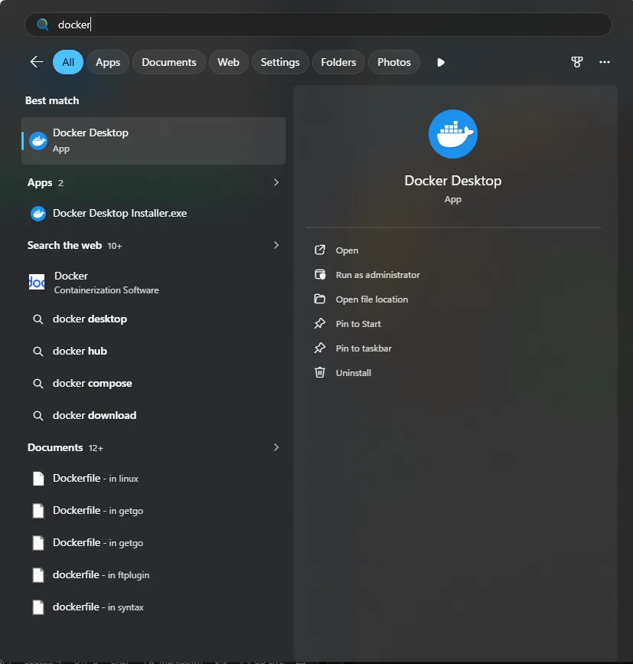Switch to the Web filter tab
This screenshot has height=664, width=633.
pos(229,62)
